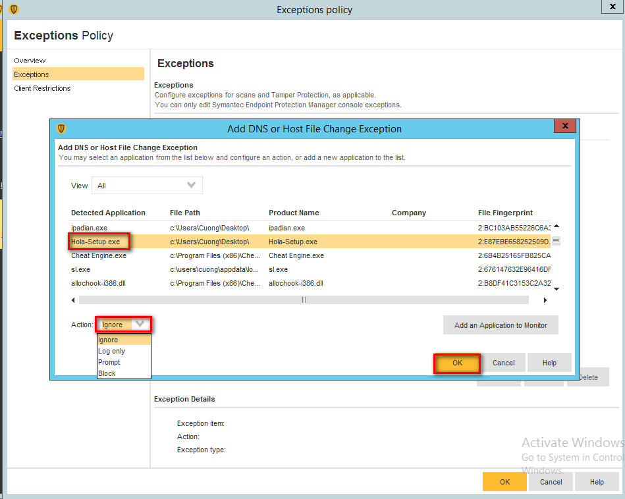
Task: Click file path of sl.exe row
Action: [x=215, y=269]
